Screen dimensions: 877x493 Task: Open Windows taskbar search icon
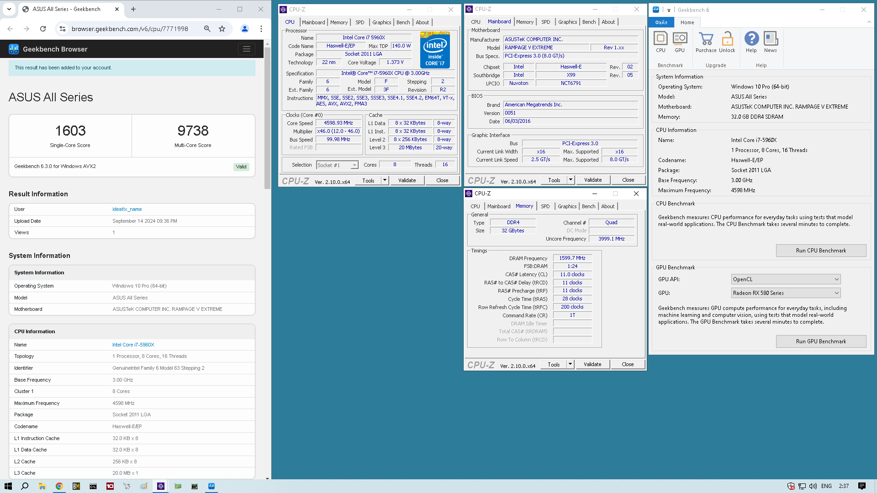point(25,486)
